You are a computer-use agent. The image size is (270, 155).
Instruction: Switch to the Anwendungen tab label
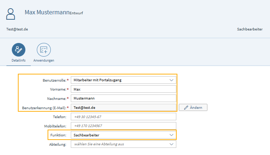click(x=44, y=60)
